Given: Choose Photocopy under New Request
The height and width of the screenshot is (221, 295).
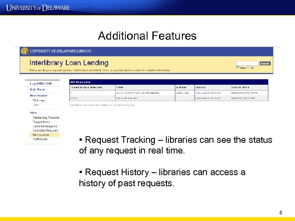Looking at the screenshot, I should (39, 100).
